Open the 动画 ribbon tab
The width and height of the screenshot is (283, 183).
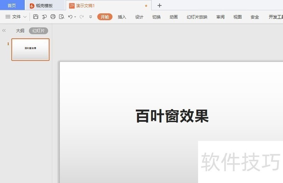[x=174, y=17]
